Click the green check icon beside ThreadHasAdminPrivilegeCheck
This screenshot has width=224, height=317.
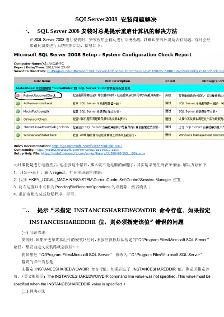pos(18,127)
